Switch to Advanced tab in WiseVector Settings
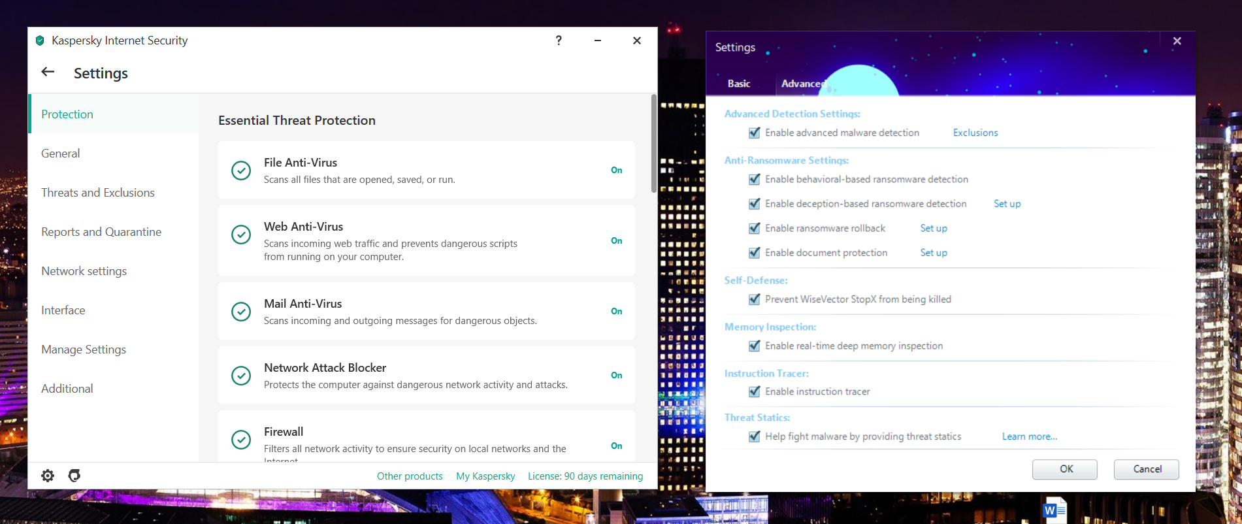The image size is (1242, 524). pos(804,84)
